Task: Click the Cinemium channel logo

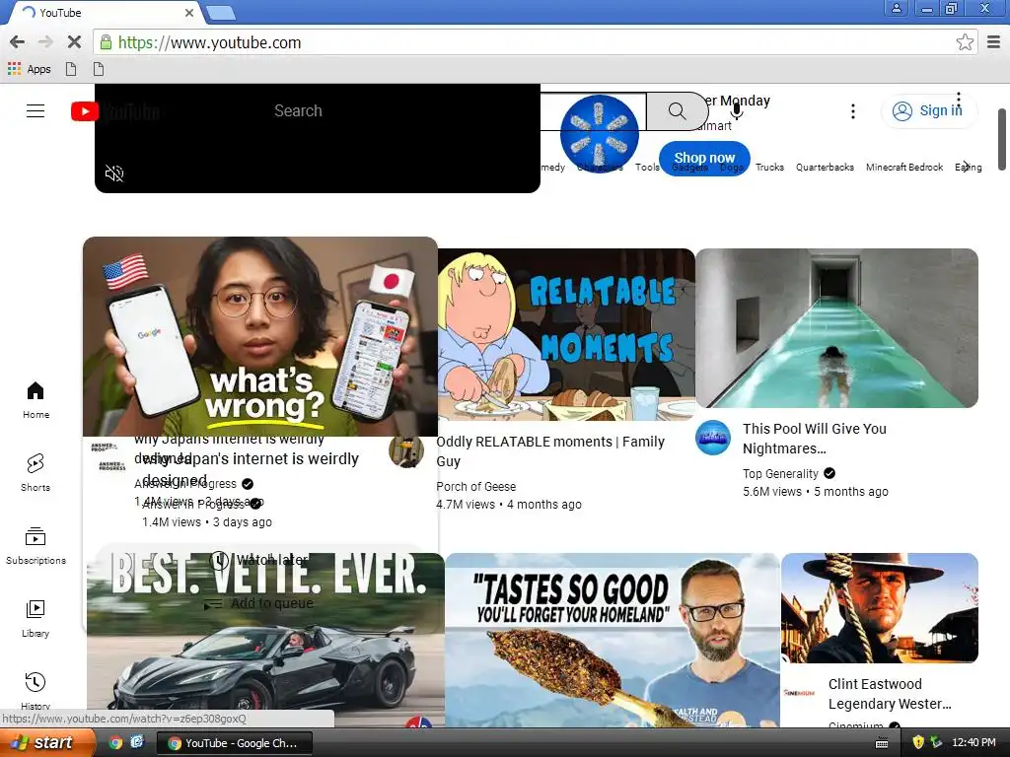Action: pyautogui.click(x=799, y=693)
